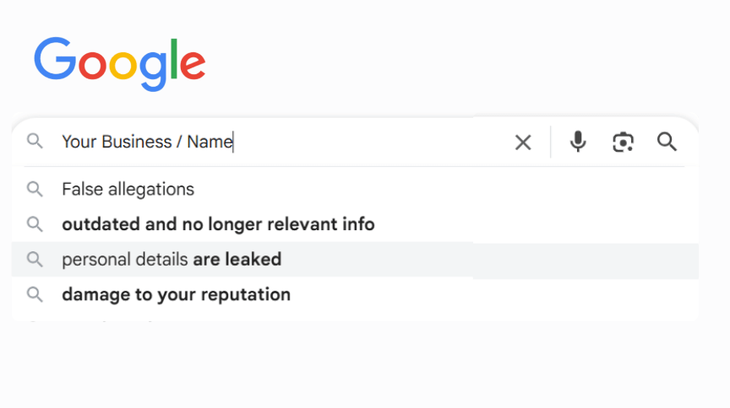The image size is (730, 408).
Task: Select the "damage to your reputation" suggestion
Action: click(355, 294)
